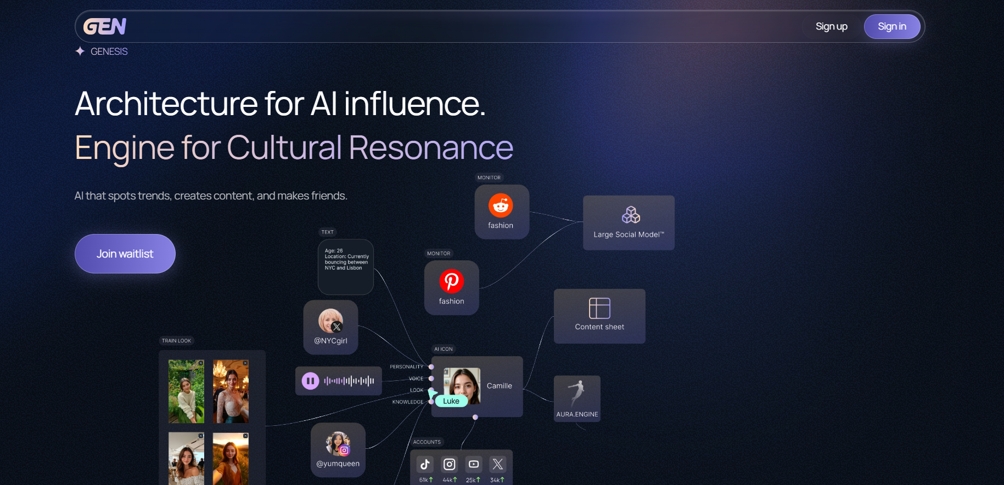The width and height of the screenshot is (1004, 485).
Task: Click the AURA.ENGINE figure icon
Action: point(576,393)
